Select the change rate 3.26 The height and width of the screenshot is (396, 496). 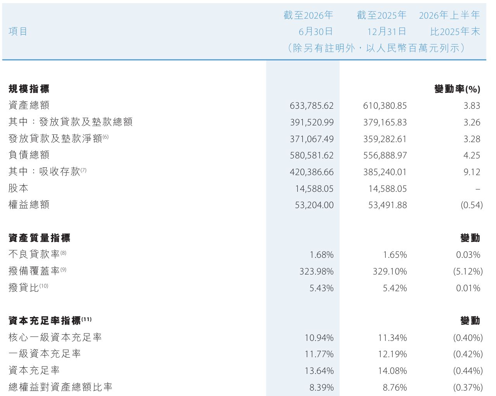coord(472,122)
